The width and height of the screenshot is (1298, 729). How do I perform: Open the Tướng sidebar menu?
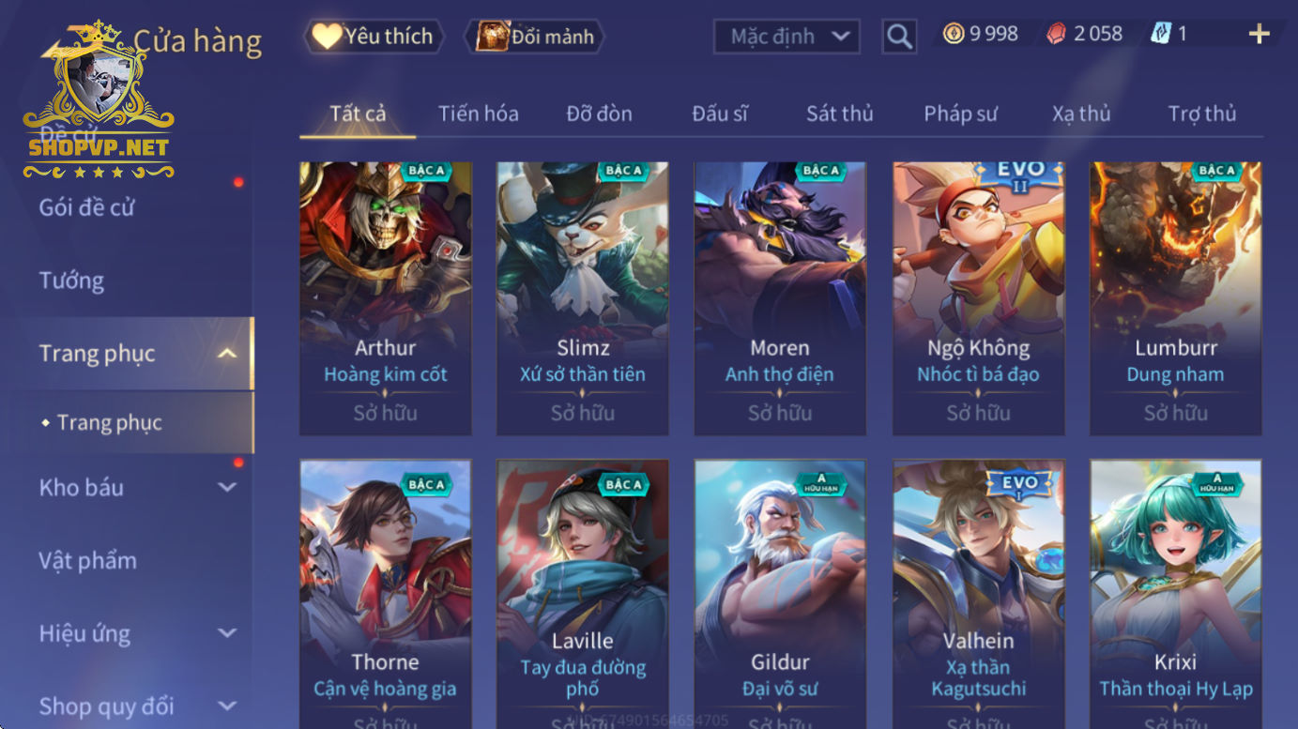[71, 281]
